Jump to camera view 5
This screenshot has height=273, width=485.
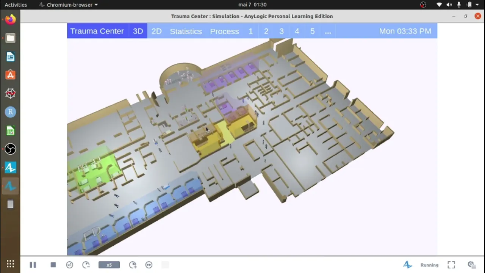(312, 31)
